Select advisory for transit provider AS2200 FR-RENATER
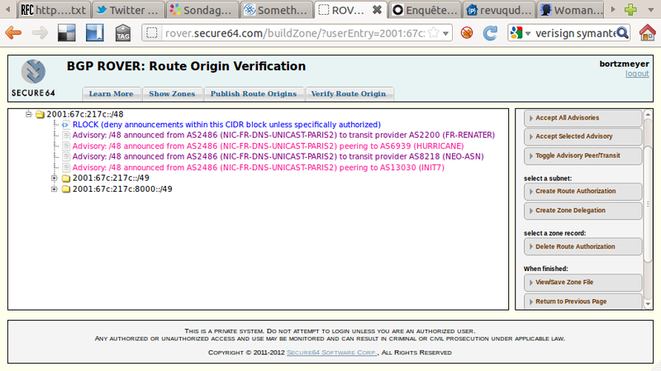This screenshot has width=661, height=371. [283, 136]
